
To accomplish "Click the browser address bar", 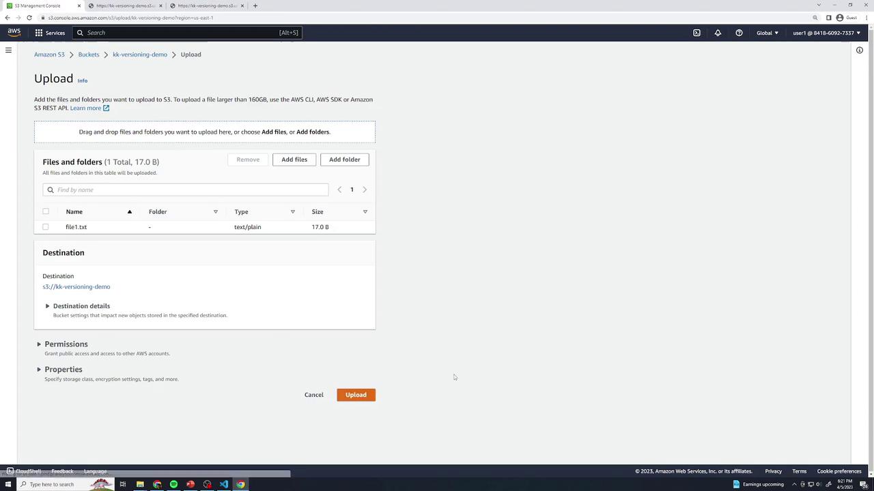I will point(423,18).
